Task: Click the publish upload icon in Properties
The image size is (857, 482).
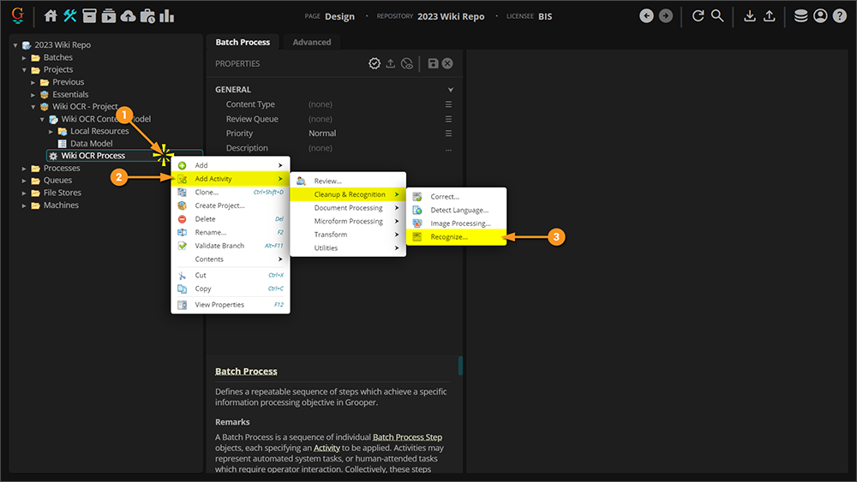Action: [390, 63]
